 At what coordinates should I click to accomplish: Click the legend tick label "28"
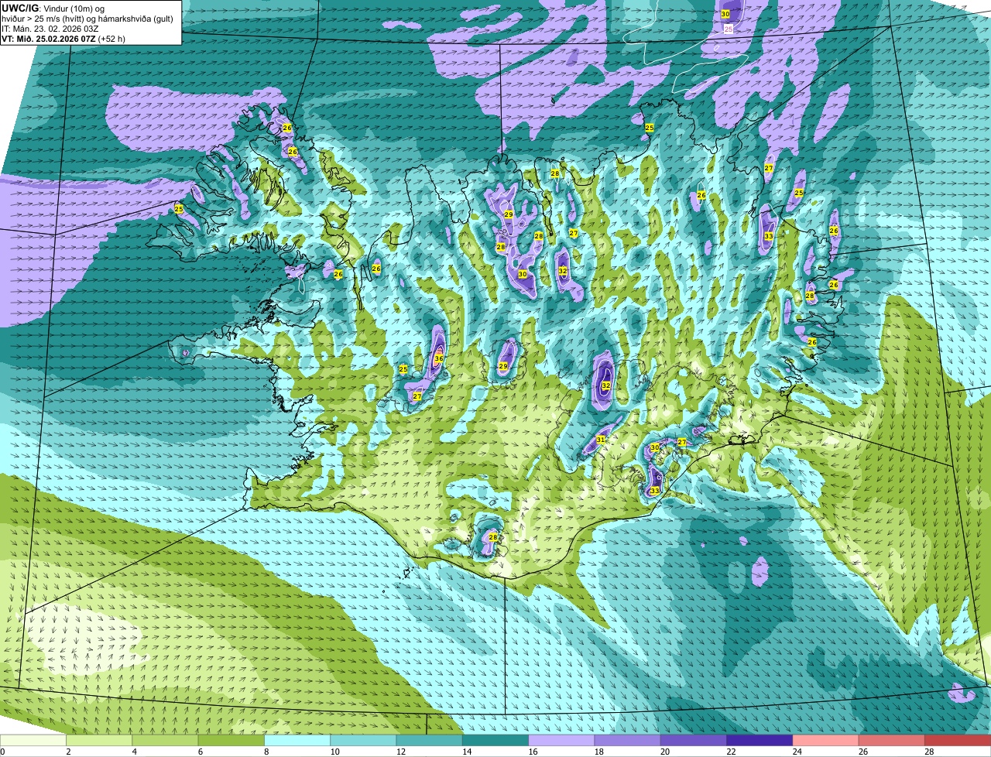point(929,752)
